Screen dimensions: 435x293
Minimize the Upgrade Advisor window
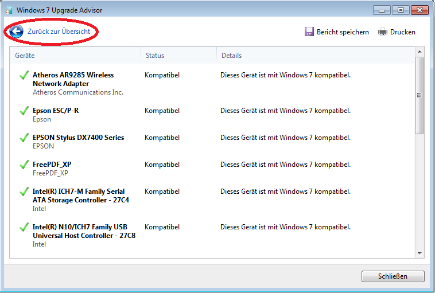[382, 10]
